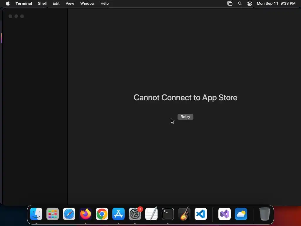Screen dimensions: 301x226
Task: Launch Visual Studio from the Dock
Action: coord(225,214)
